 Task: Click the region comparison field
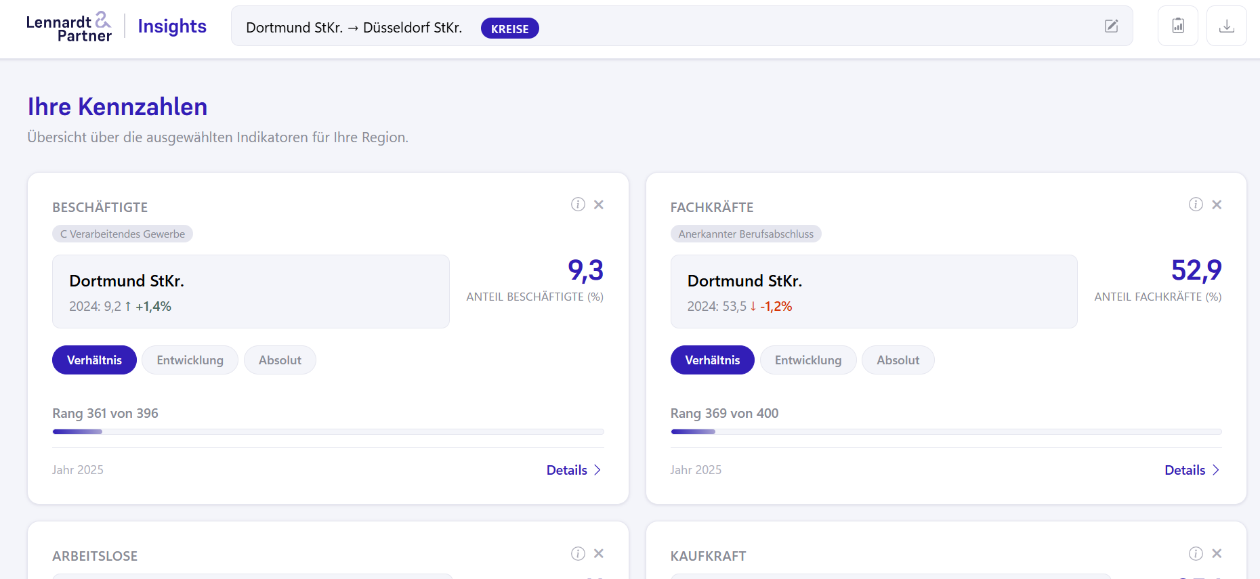[x=681, y=26]
